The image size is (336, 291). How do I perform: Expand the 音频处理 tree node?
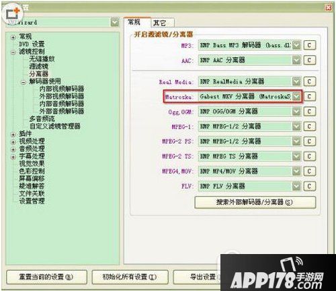pyautogui.click(x=13, y=149)
